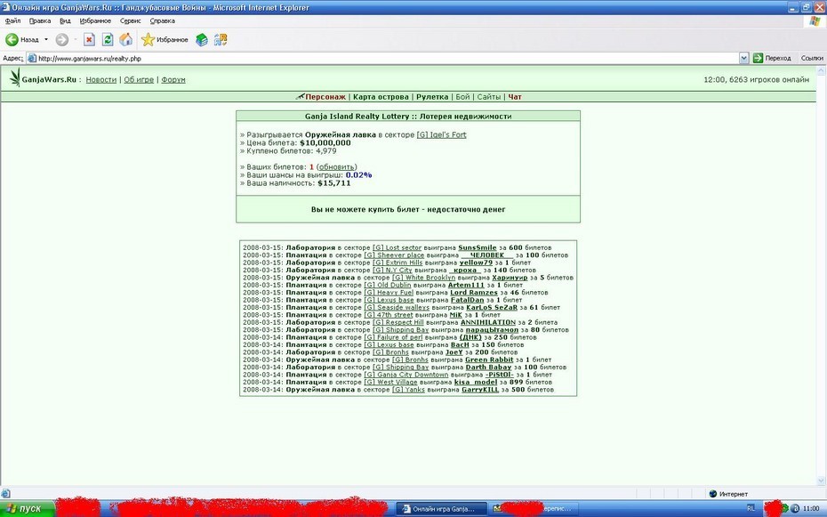
Task: Open the Вид menu
Action: click(65, 21)
